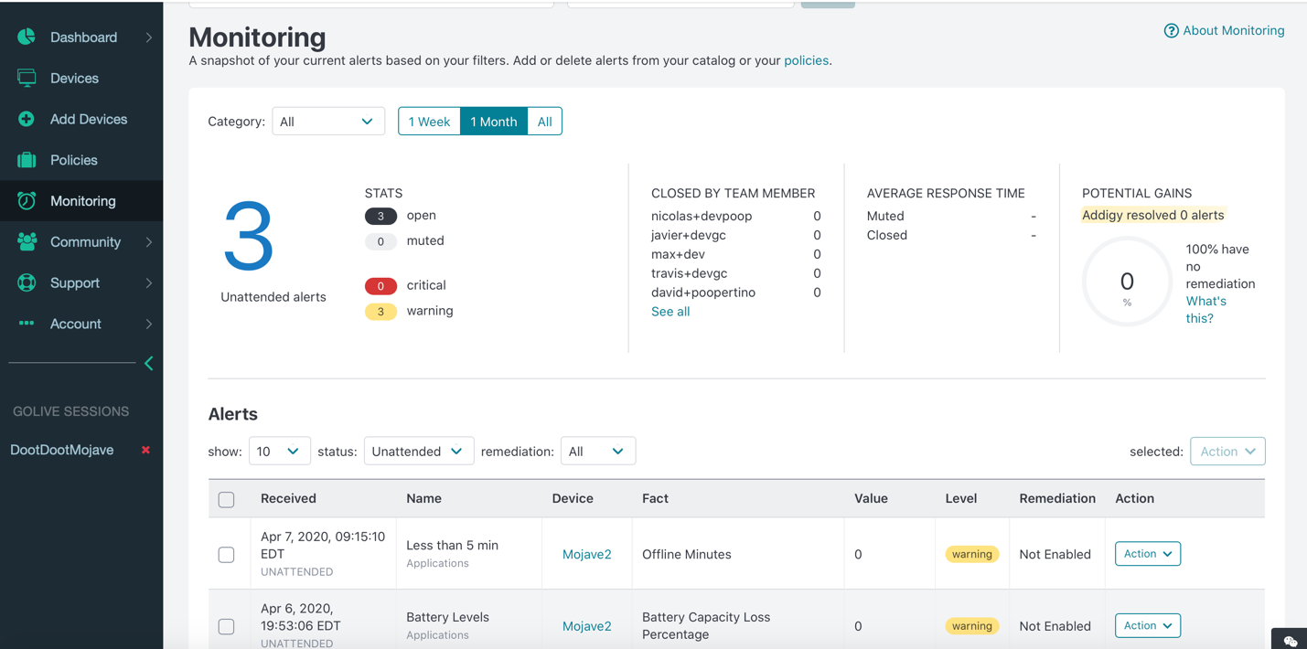This screenshot has height=649, width=1307.
Task: Open the chat widget in the corner
Action: [1290, 640]
